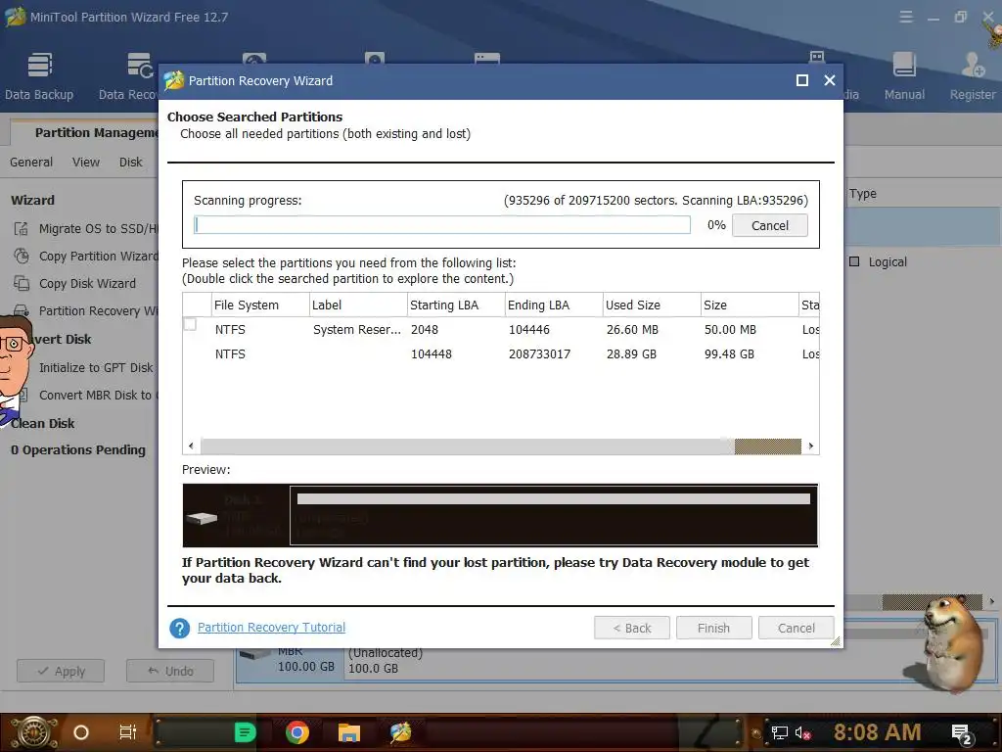Click the bottom Cancel button of the wizard
Image resolution: width=1002 pixels, height=752 pixels.
pos(797,628)
